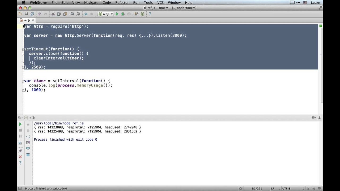This screenshot has width=340, height=191.
Task: Select the ref.js tab in the Run panel
Action: pos(30,118)
